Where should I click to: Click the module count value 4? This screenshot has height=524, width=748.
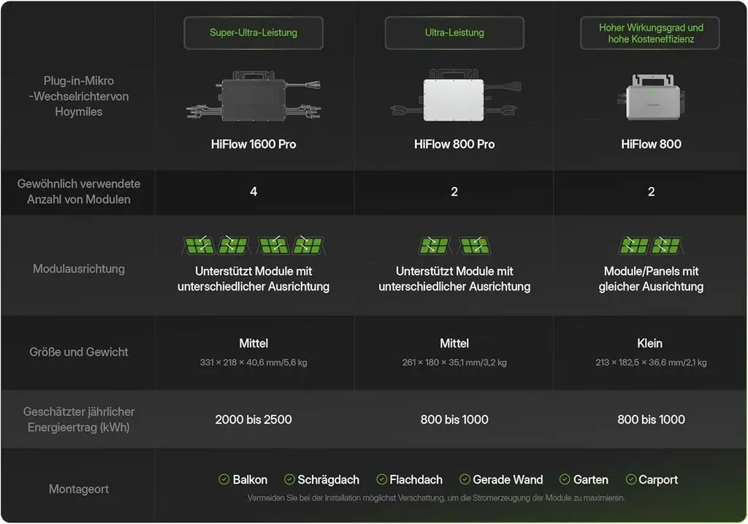253,191
